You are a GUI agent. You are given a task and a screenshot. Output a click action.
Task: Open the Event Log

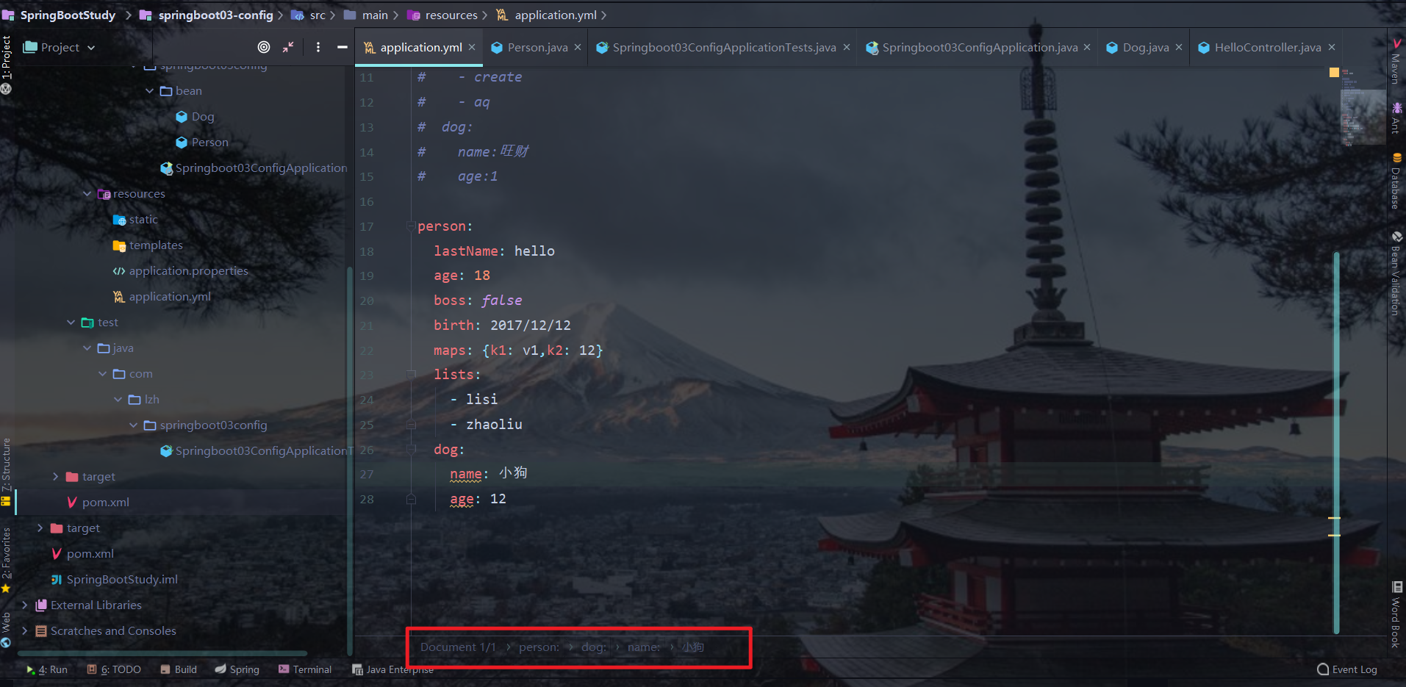(x=1347, y=669)
